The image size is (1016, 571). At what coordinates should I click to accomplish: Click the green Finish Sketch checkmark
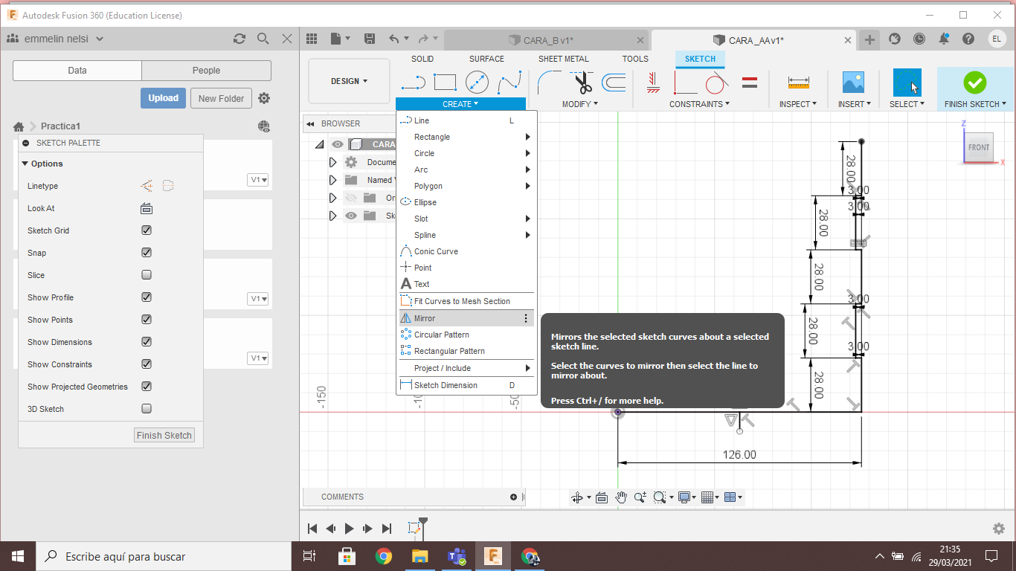974,82
